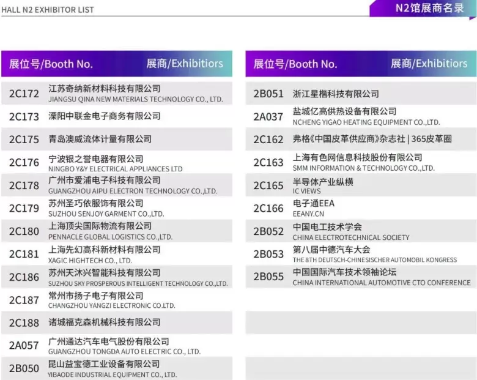Image resolution: width=477 pixels, height=380 pixels.
Task: Select 电子通EEA exhibitor
Action: [x=314, y=203]
